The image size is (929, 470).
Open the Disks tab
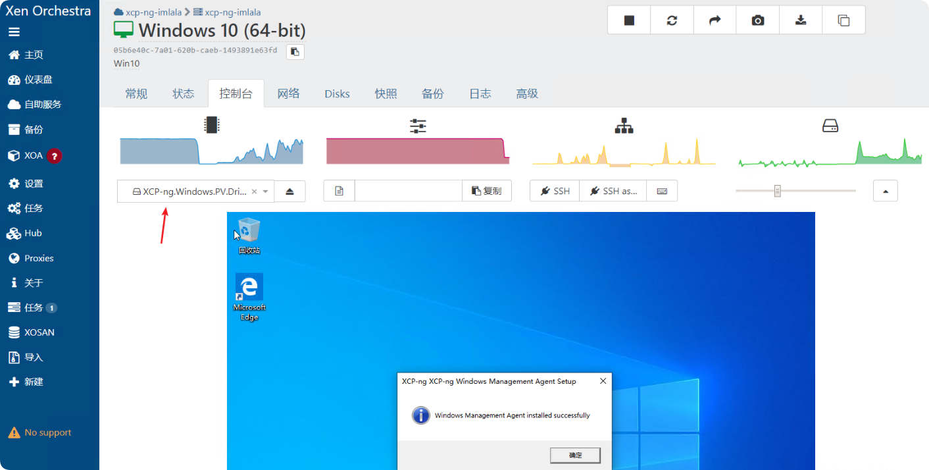pos(337,93)
